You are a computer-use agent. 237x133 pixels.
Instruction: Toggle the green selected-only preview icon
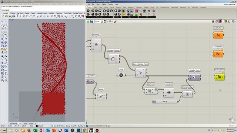coord(226,21)
